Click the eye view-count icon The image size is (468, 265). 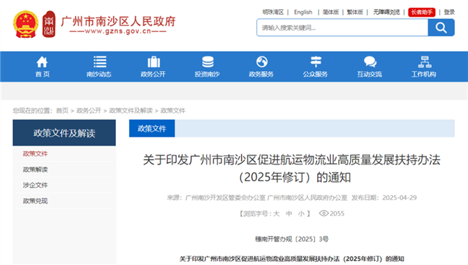click(x=323, y=213)
